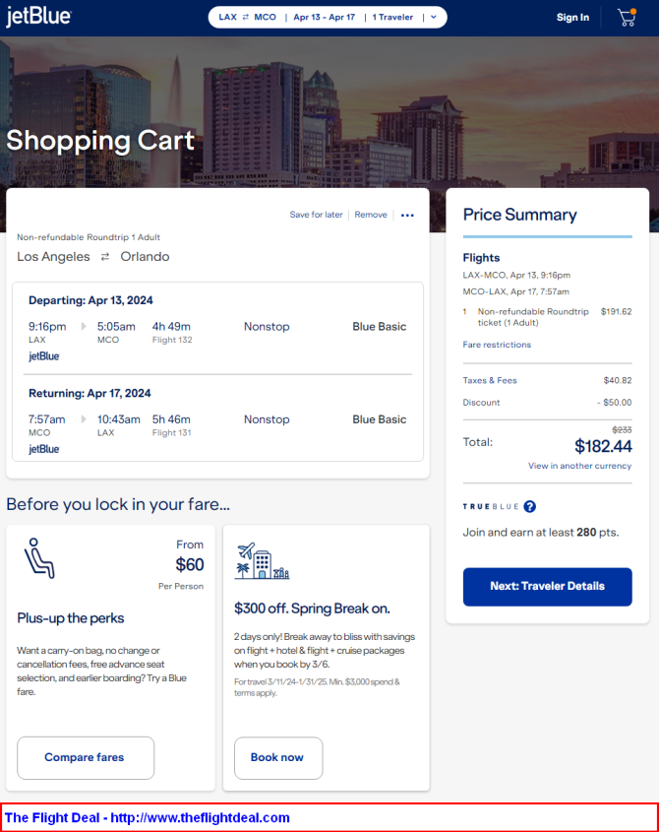
Task: Click the TrueBlue help question mark icon
Action: [529, 506]
